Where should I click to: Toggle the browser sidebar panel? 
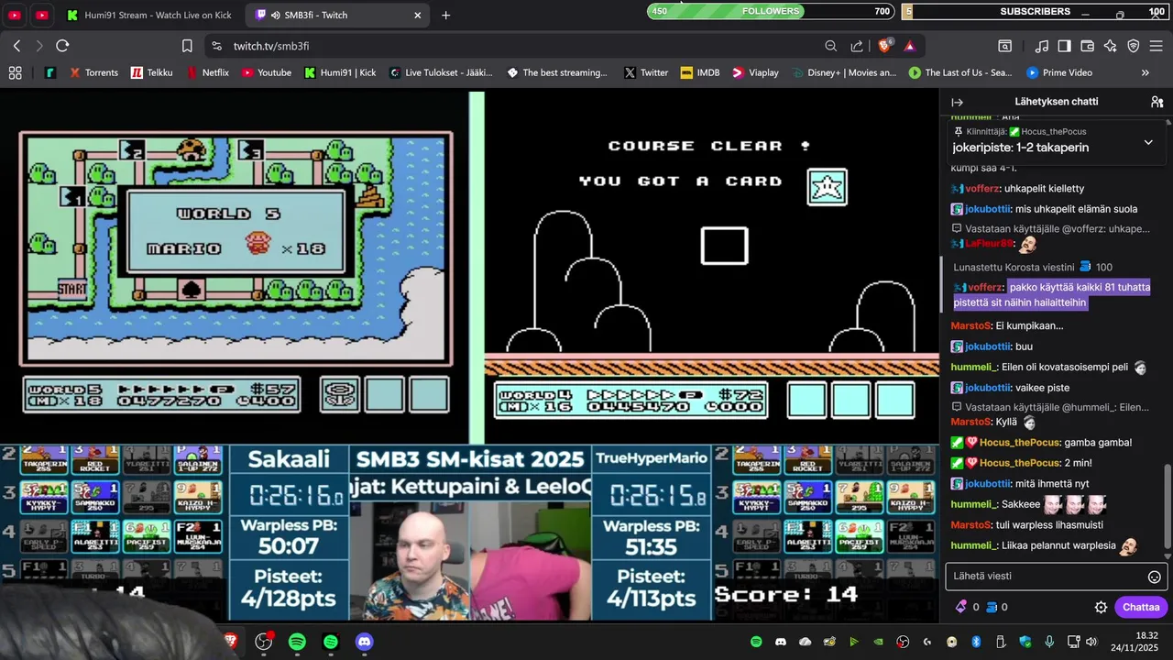point(1064,46)
